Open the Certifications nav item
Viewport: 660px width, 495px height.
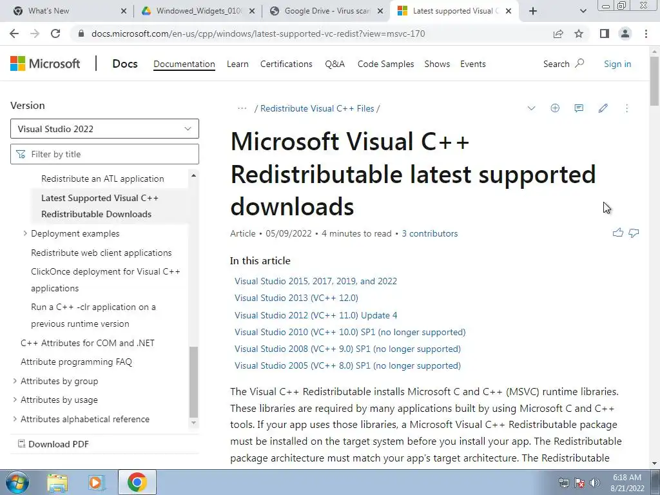286,64
